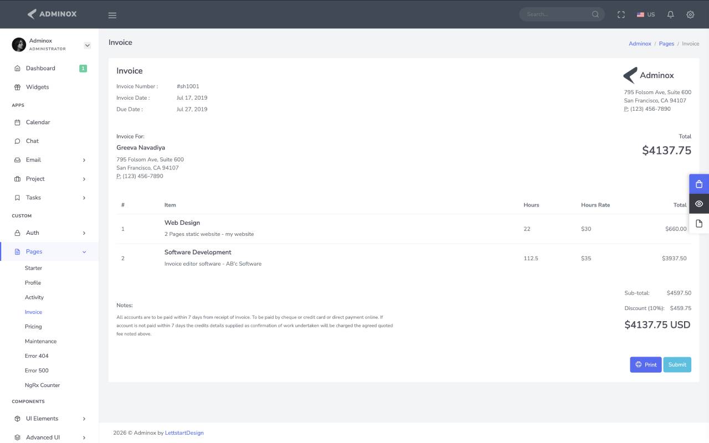This screenshot has height=443, width=709.
Task: Open the Error 500 page
Action: (37, 370)
